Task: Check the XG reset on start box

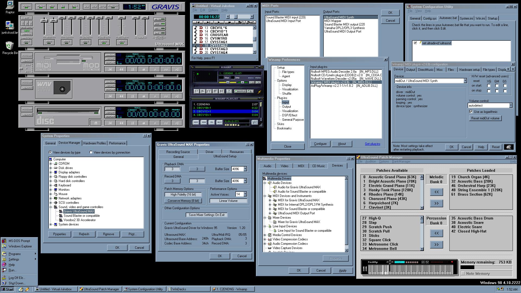Action: click(x=489, y=86)
